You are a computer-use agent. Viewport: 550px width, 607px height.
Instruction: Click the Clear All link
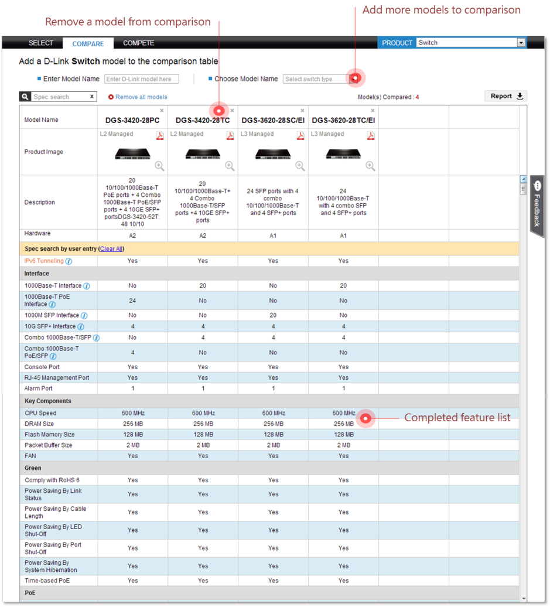(111, 249)
